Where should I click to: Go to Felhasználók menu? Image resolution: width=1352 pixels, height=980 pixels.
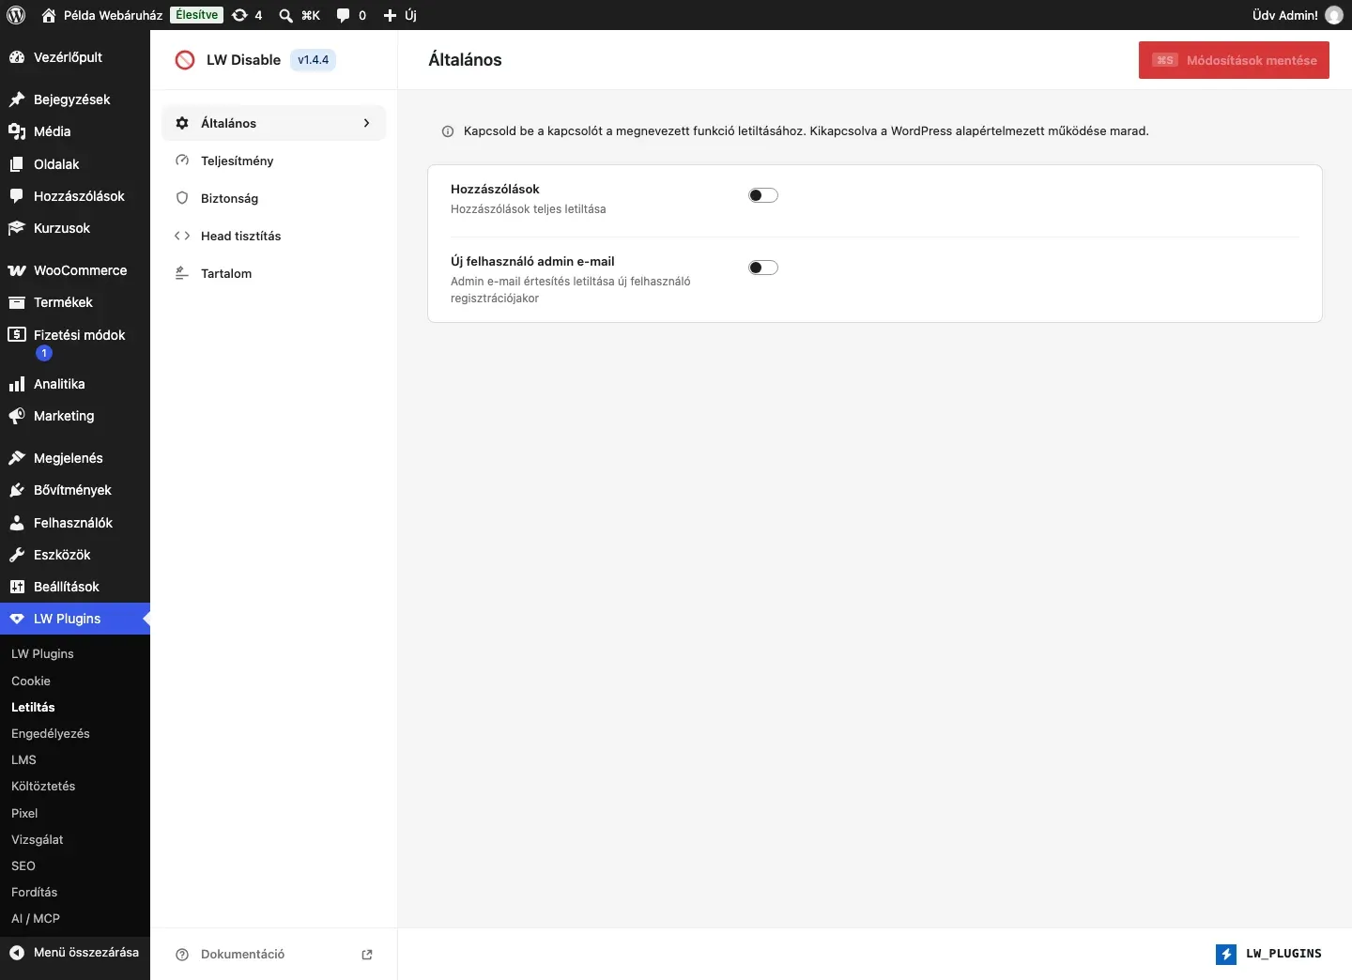[x=75, y=523]
